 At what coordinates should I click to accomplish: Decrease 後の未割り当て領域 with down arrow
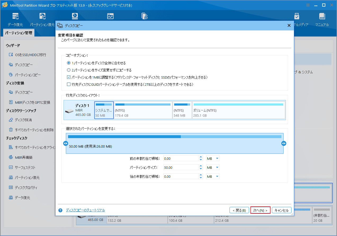point(201,178)
